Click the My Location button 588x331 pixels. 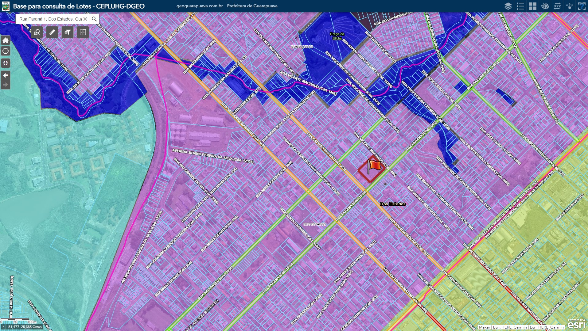tap(6, 51)
